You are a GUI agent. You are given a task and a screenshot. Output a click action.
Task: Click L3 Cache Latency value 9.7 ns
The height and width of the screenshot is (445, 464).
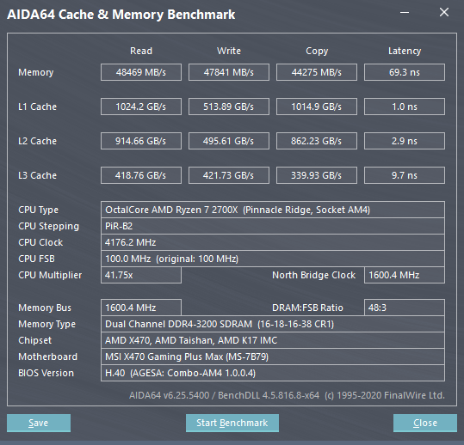[405, 175]
